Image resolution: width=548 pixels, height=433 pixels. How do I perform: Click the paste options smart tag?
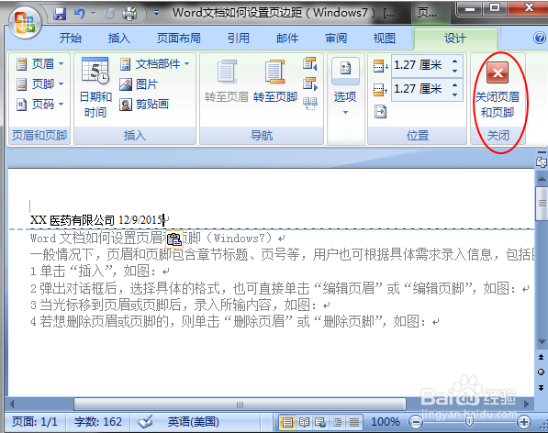click(174, 240)
